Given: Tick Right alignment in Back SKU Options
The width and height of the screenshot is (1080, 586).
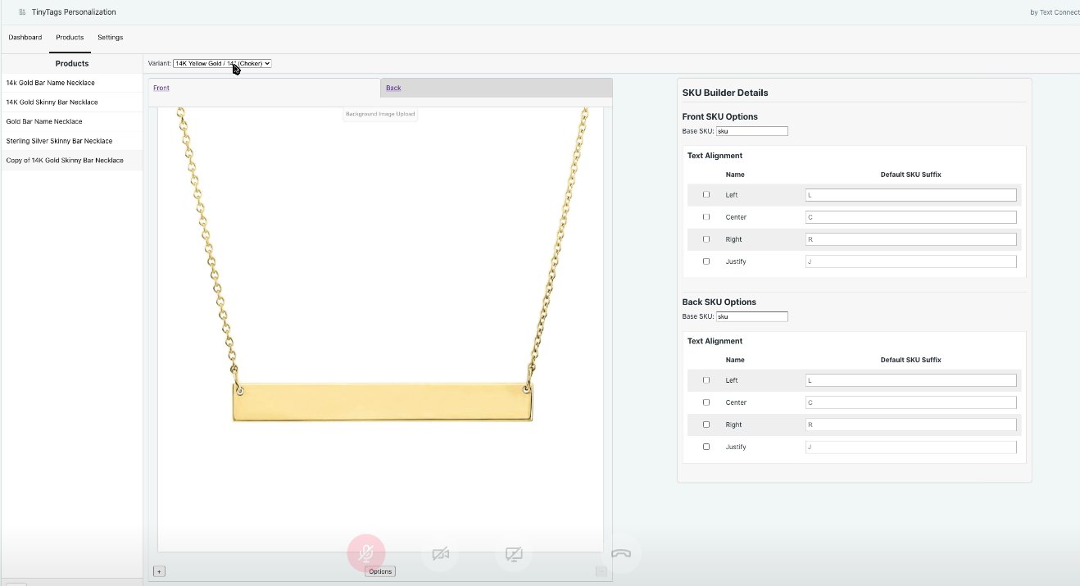Looking at the screenshot, I should pyautogui.click(x=706, y=425).
